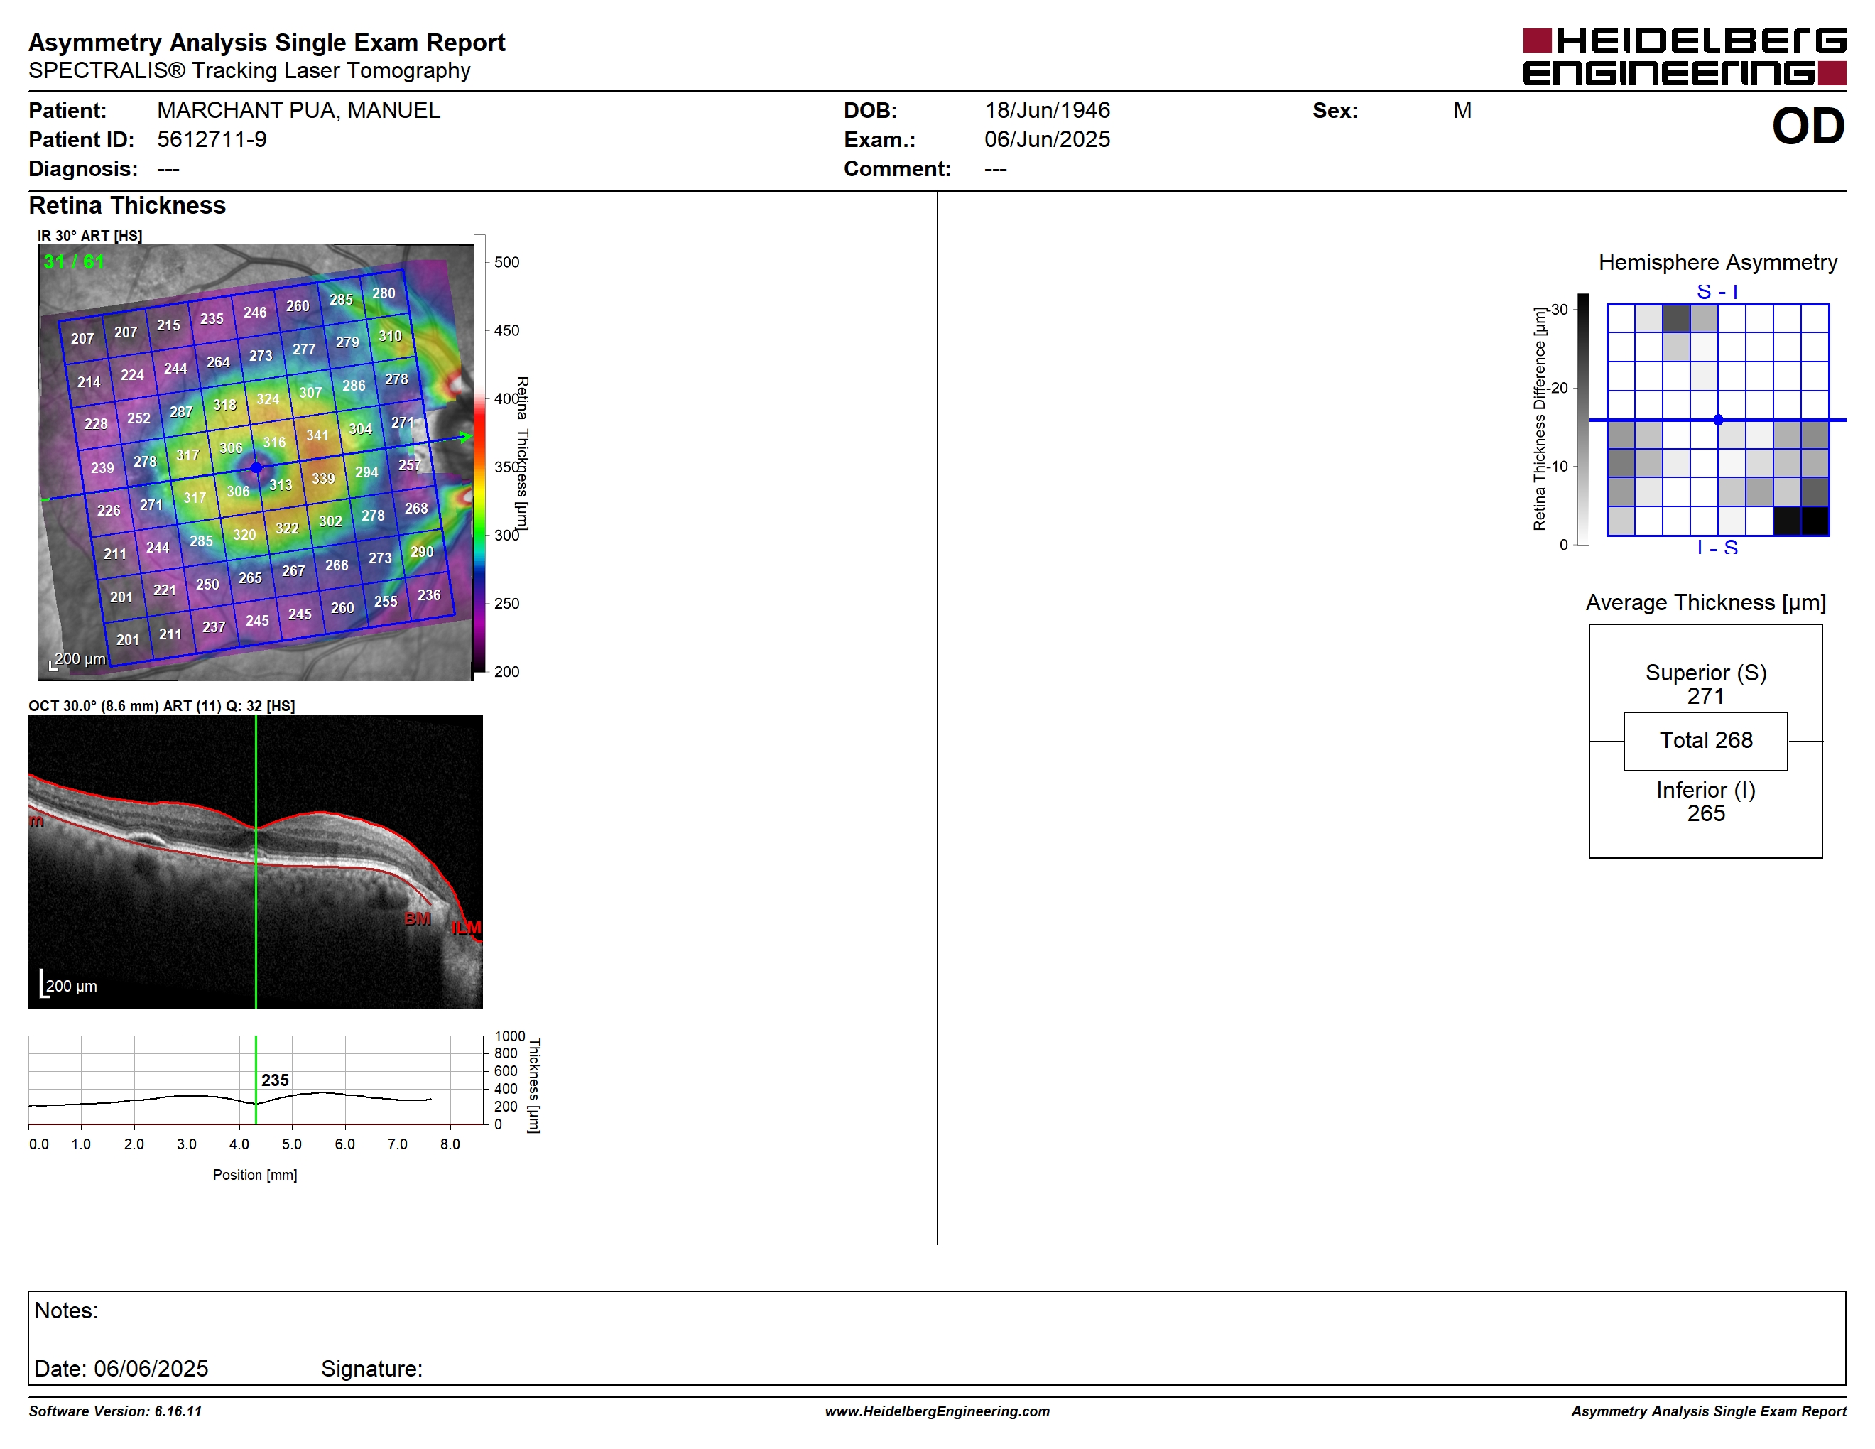The width and height of the screenshot is (1875, 1449).
Task: Click the blue center dot in Hemisphere Asymmetry grid
Action: [1718, 420]
